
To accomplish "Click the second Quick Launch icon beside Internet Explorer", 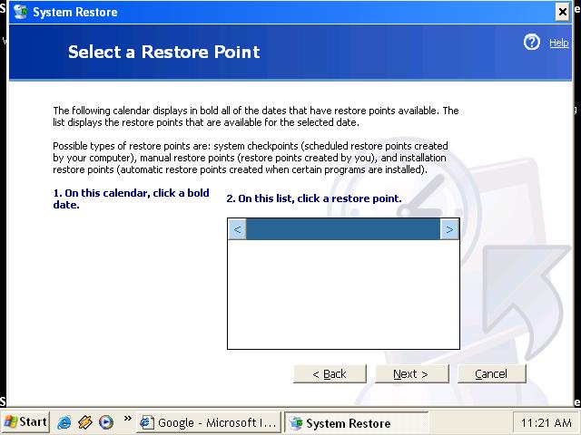I will pyautogui.click(x=84, y=422).
